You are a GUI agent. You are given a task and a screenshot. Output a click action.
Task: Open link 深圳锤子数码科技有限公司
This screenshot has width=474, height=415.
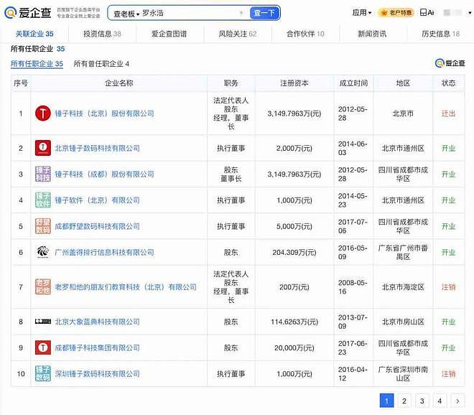[x=98, y=374]
